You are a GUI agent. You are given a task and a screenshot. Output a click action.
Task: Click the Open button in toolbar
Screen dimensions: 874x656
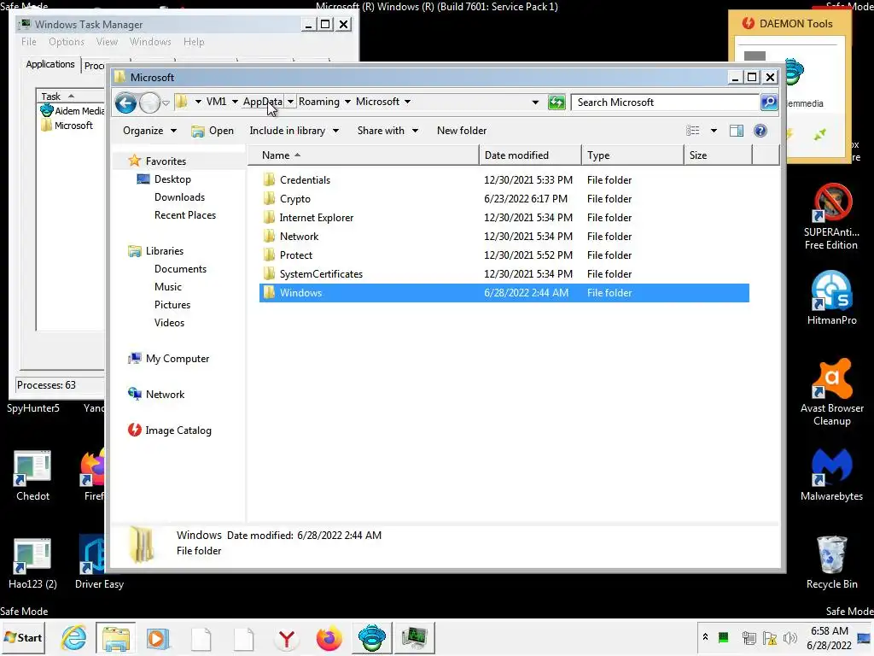pyautogui.click(x=213, y=131)
